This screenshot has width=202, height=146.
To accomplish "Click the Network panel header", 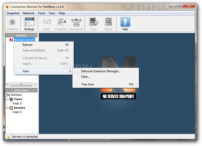I will 21,35.
